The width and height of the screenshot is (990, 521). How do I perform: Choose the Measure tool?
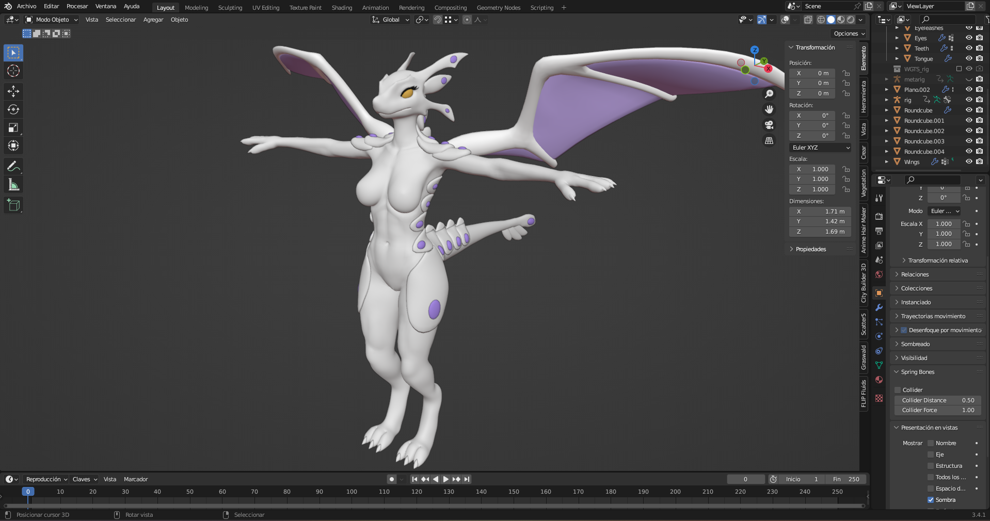pyautogui.click(x=13, y=185)
